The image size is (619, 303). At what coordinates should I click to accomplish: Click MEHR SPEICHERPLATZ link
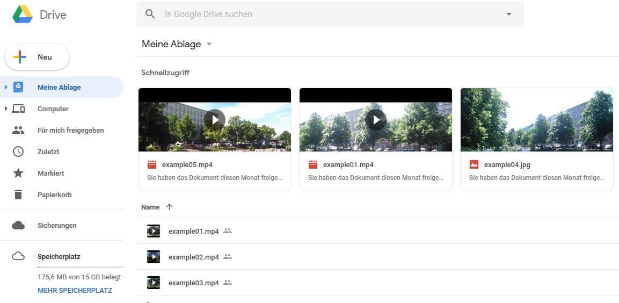point(75,290)
